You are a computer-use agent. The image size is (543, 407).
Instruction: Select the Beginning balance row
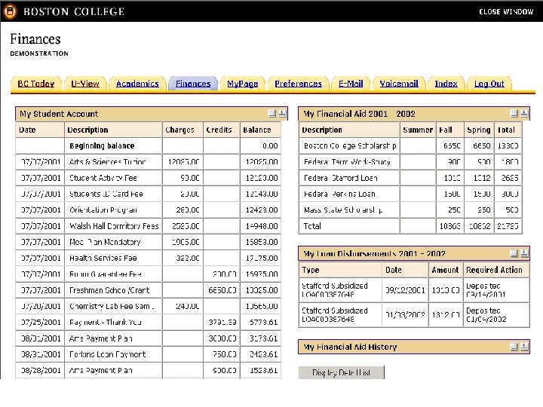pos(148,145)
